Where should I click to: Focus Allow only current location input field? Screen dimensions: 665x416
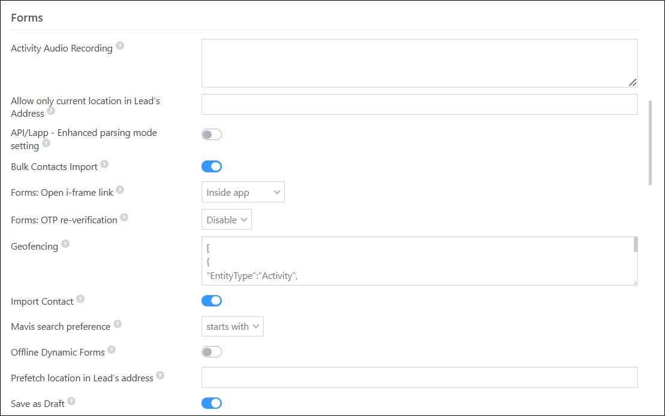[x=419, y=105]
